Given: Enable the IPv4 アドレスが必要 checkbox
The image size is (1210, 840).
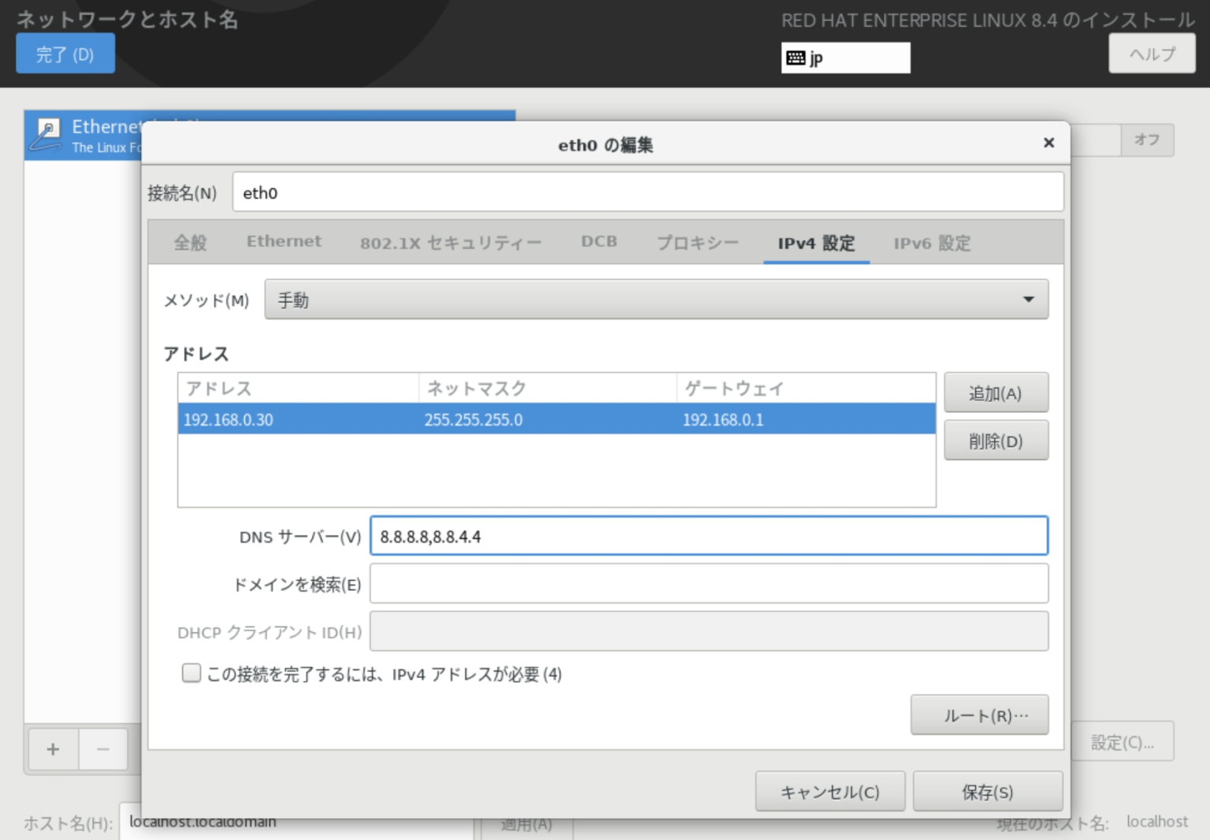Looking at the screenshot, I should [x=191, y=673].
